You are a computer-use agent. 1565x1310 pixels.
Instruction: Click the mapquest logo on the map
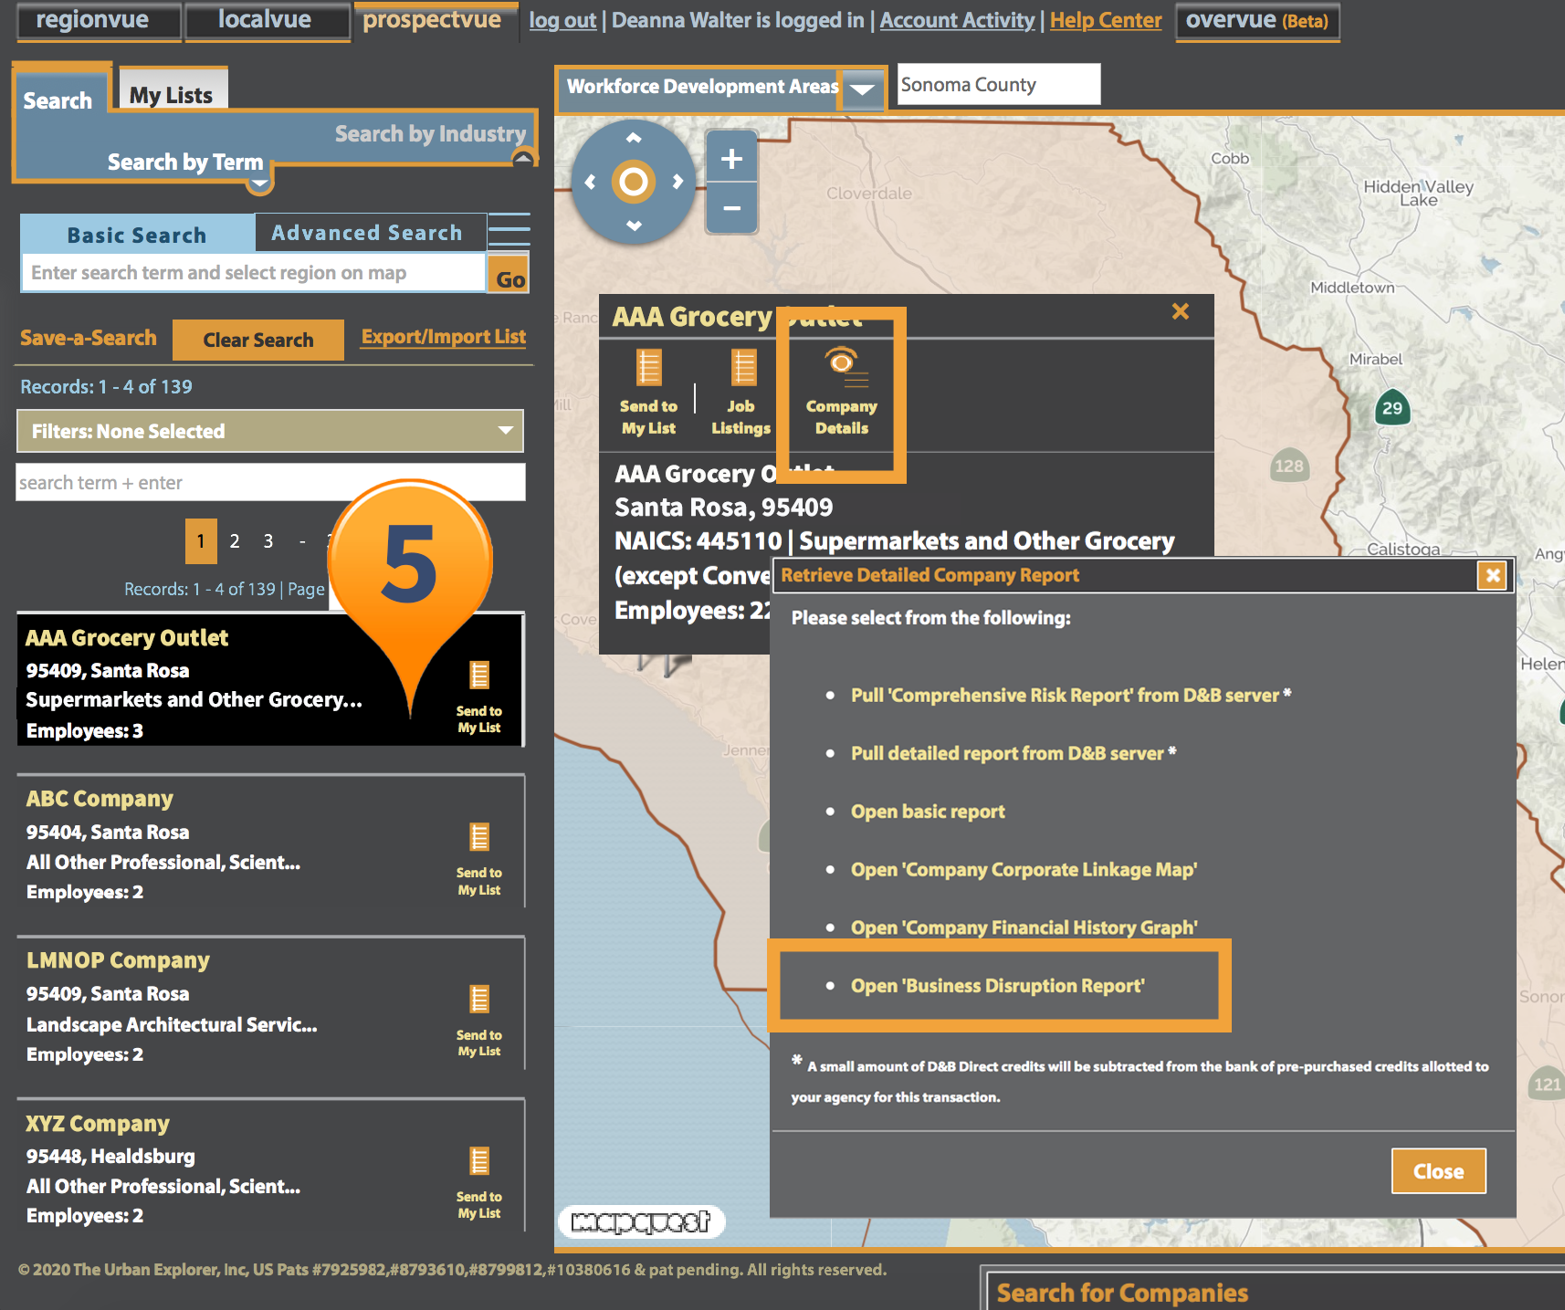pos(641,1221)
